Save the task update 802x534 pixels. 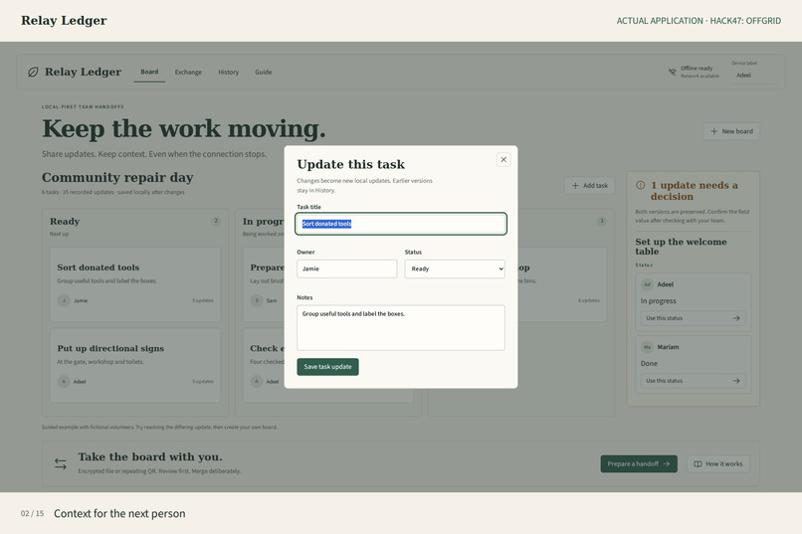click(327, 367)
